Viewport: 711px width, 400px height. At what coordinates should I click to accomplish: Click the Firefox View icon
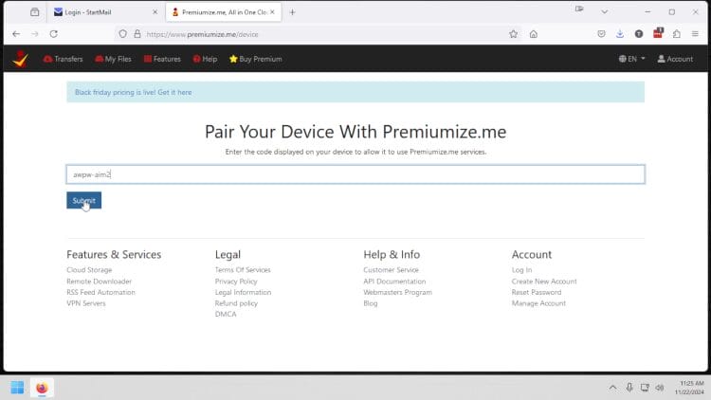[x=35, y=12]
